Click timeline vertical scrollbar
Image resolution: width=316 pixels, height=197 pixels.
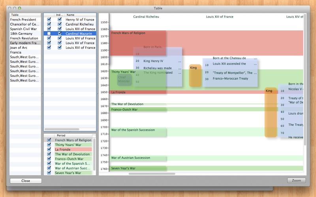coord(305,80)
